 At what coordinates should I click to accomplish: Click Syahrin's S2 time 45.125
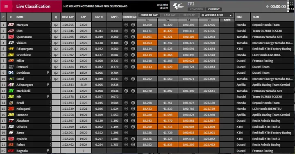pyautogui.click(x=168, y=138)
